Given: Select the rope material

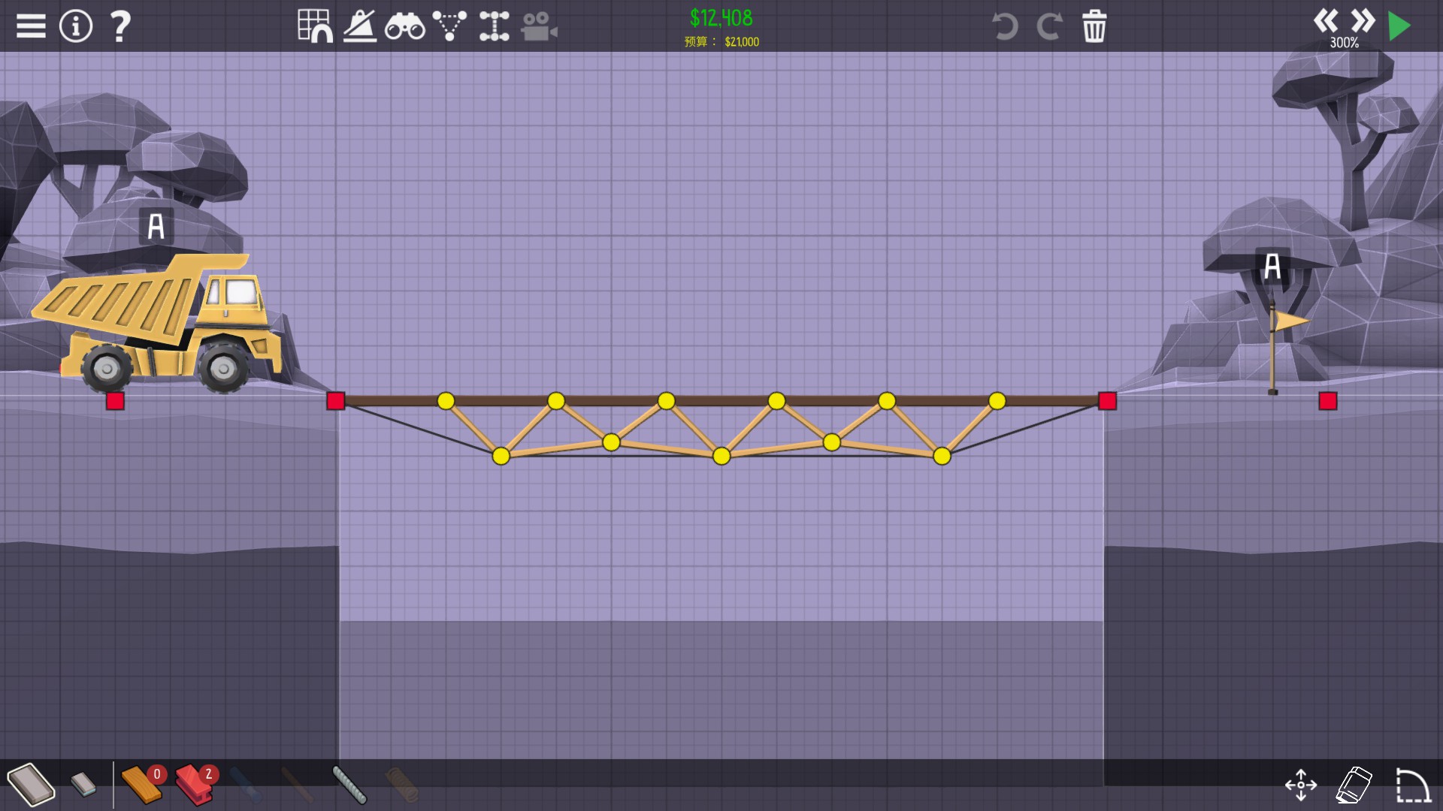Looking at the screenshot, I should tap(349, 785).
